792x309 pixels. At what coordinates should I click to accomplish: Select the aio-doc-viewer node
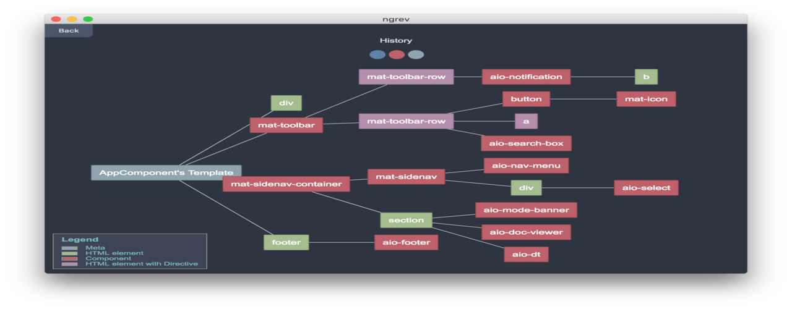pyautogui.click(x=526, y=232)
